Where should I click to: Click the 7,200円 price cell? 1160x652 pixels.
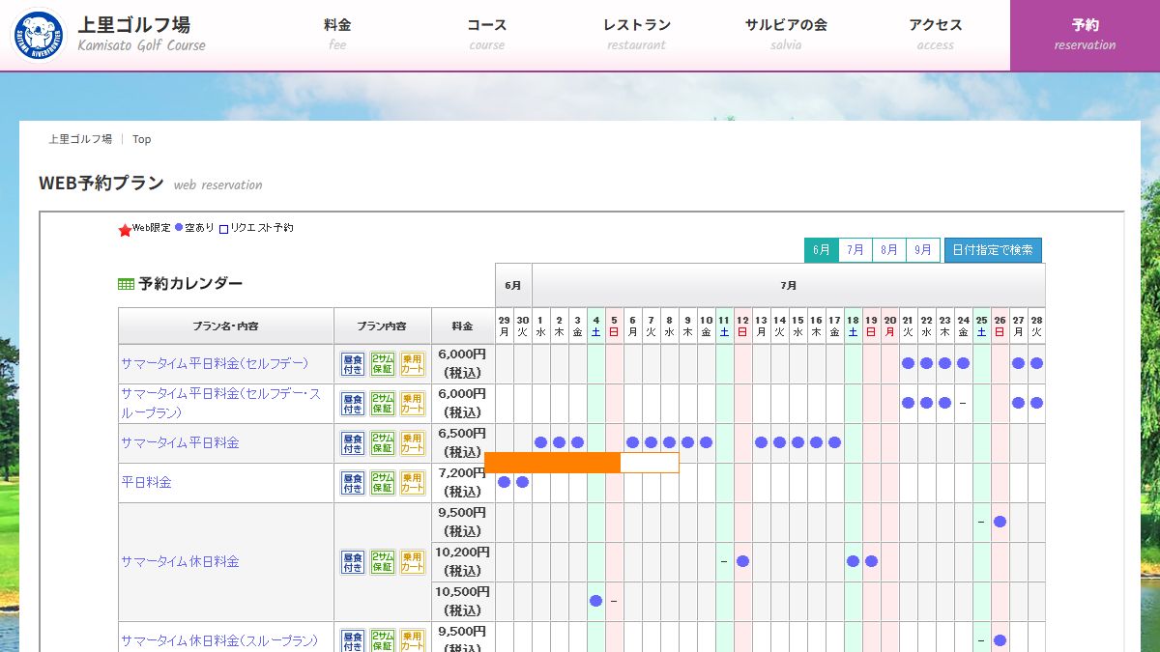click(x=462, y=482)
